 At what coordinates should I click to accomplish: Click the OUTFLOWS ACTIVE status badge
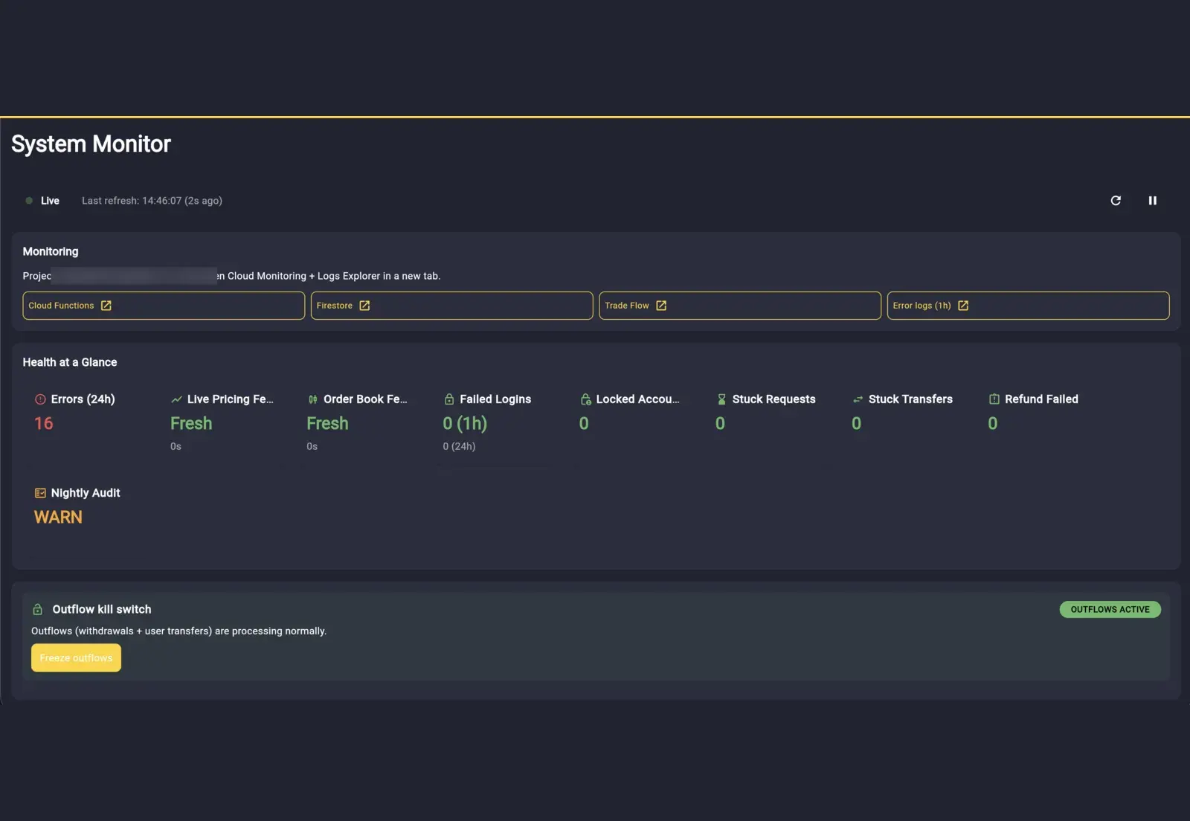pyautogui.click(x=1110, y=610)
